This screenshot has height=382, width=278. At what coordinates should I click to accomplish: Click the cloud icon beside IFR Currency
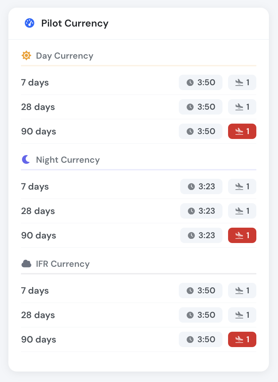pyautogui.click(x=26, y=264)
